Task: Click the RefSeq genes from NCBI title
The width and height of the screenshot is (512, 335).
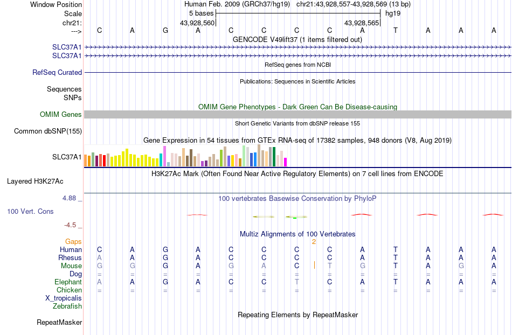Action: pos(298,65)
